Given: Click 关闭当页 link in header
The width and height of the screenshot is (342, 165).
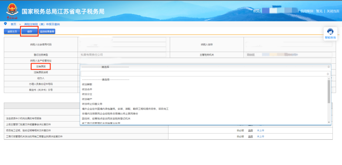Looking at the screenshot, I should pyautogui.click(x=333, y=11).
